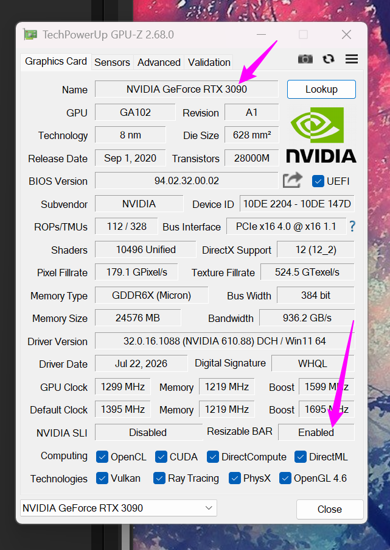The width and height of the screenshot is (390, 550).
Task: Click the Resizable BAR value Enabled
Action: point(316,432)
